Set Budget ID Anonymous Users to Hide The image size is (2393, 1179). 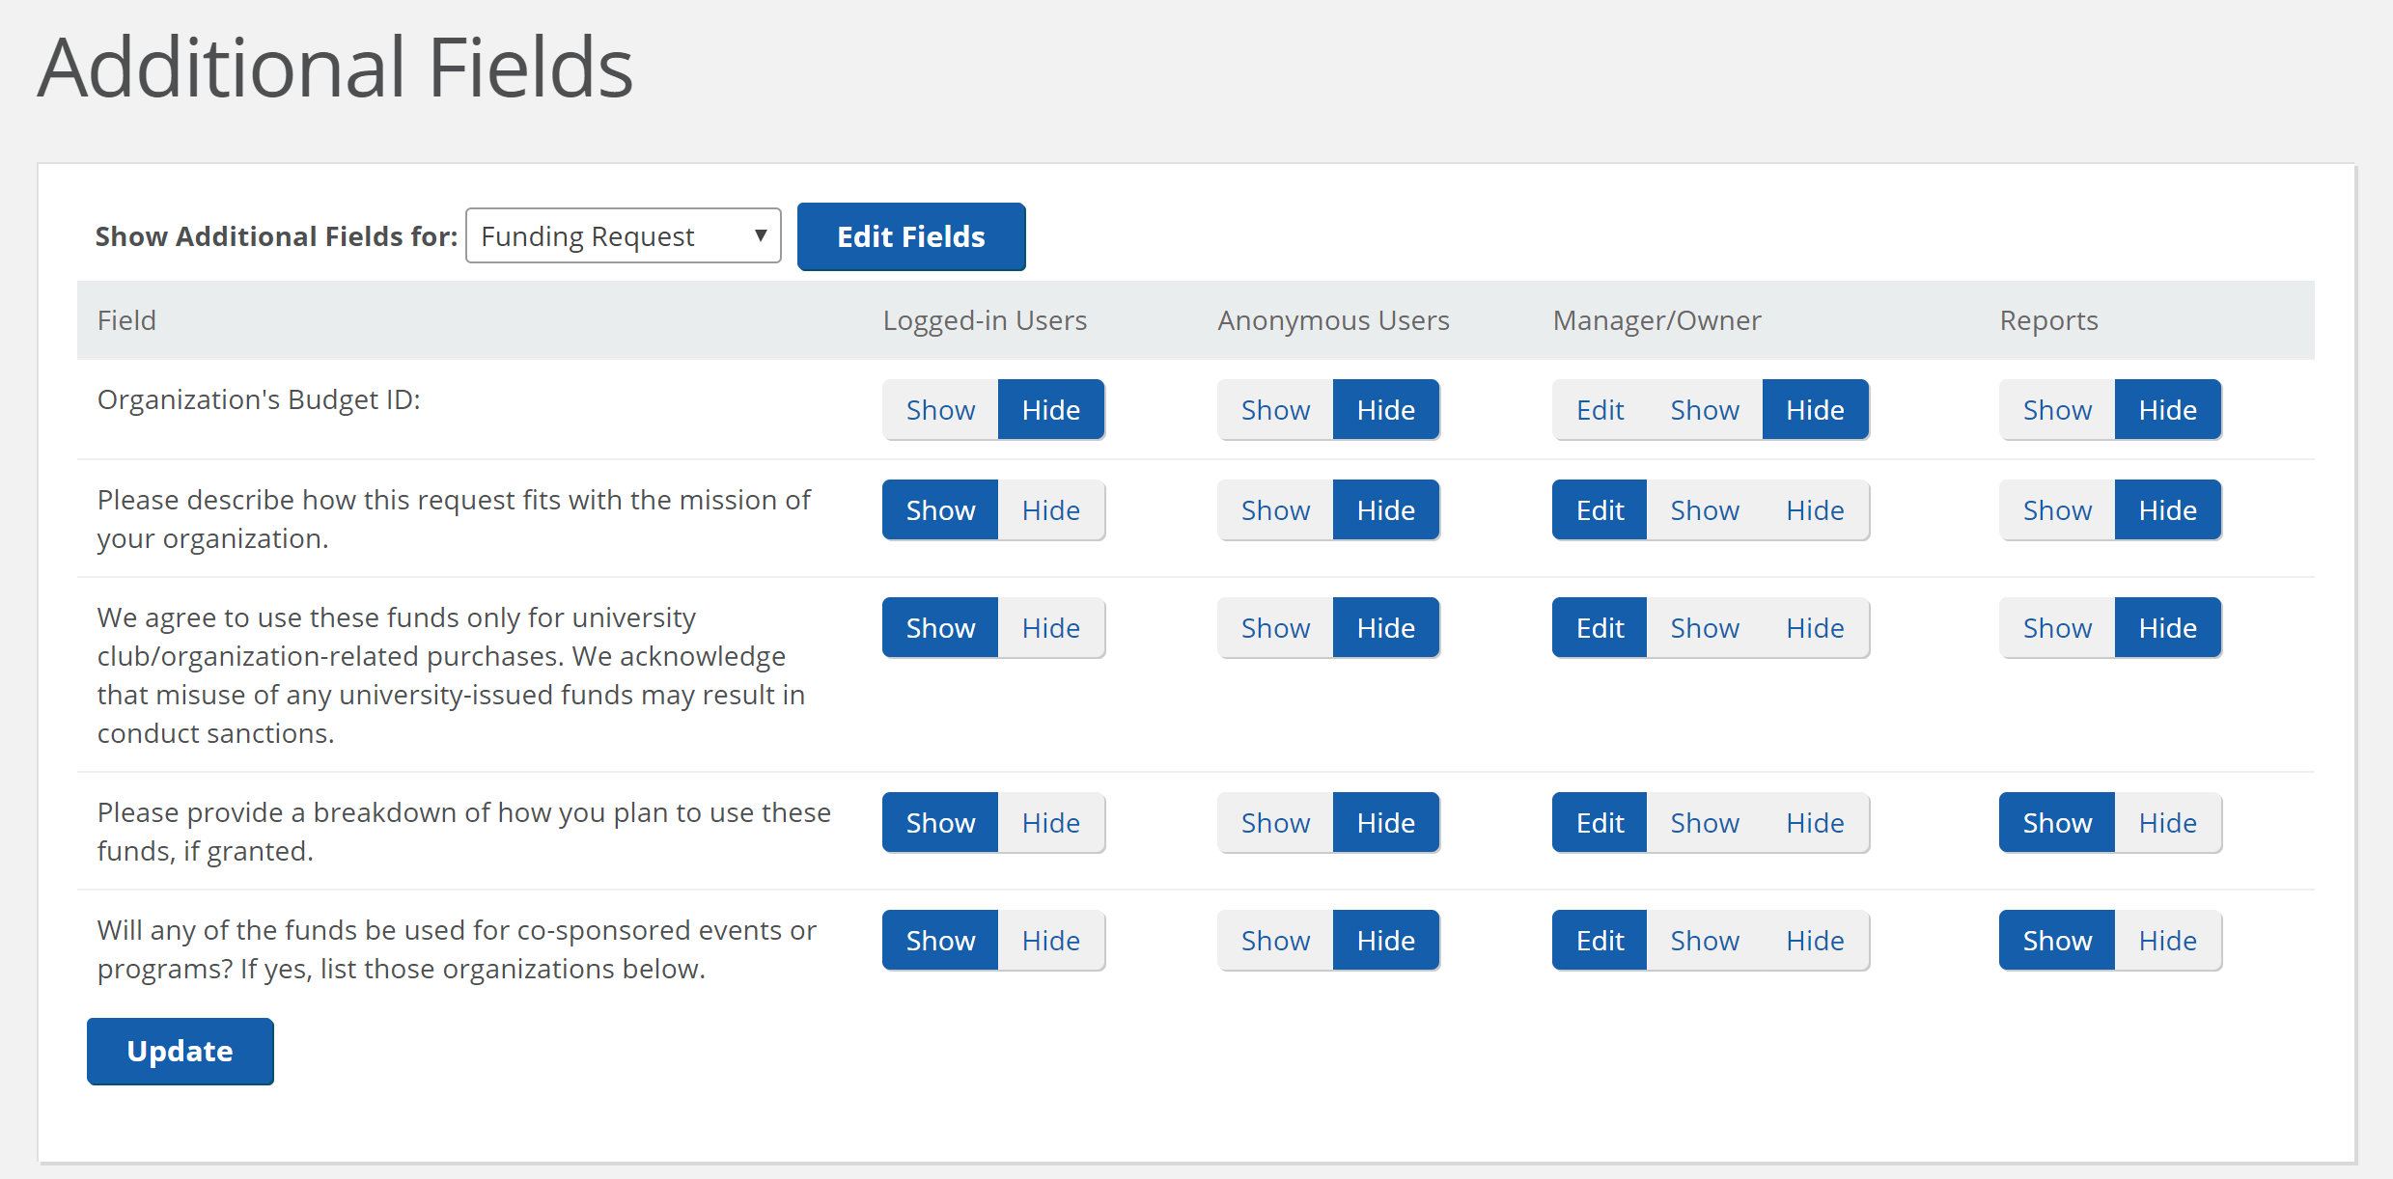coord(1386,410)
